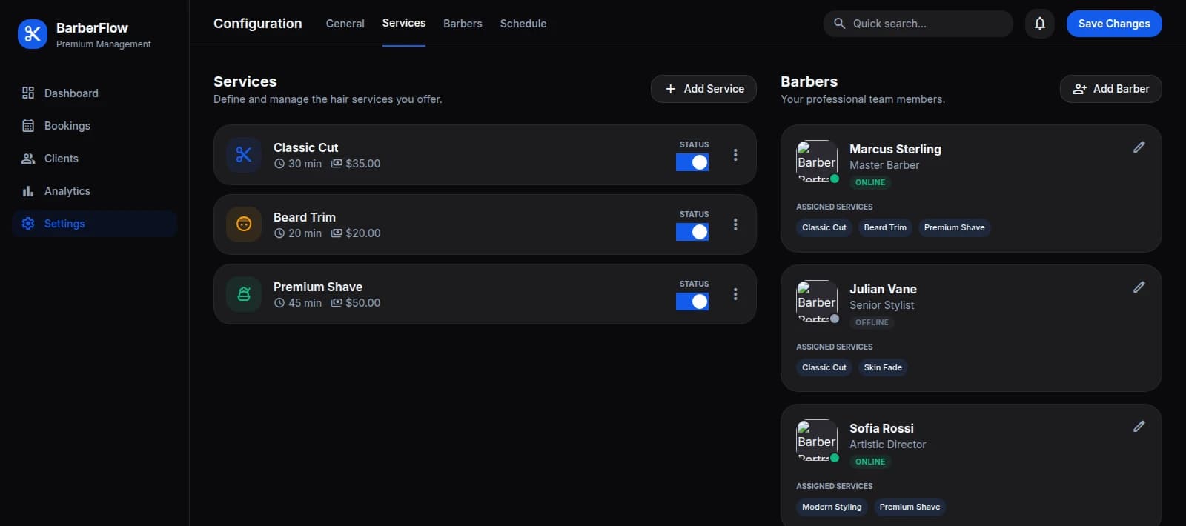Image resolution: width=1186 pixels, height=526 pixels.
Task: Click Marcus Sterling's Beard Trim tag
Action: tap(885, 227)
